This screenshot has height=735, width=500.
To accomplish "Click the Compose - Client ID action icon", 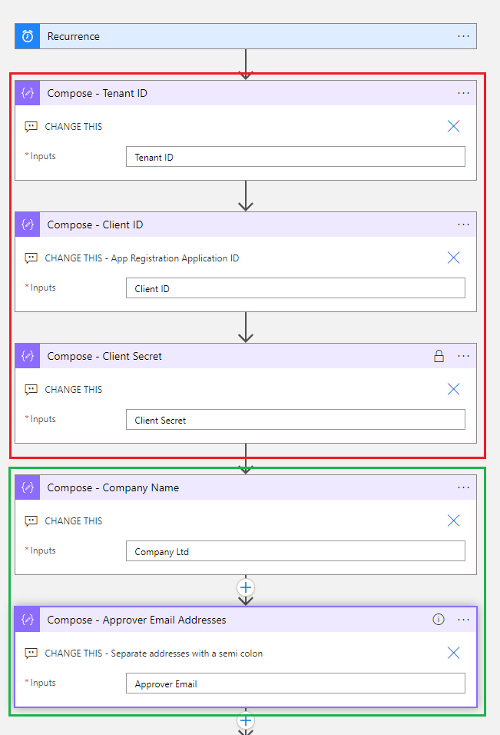I will click(28, 224).
